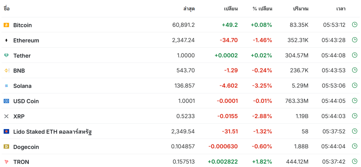Open the TRON name link

[x=21, y=162]
